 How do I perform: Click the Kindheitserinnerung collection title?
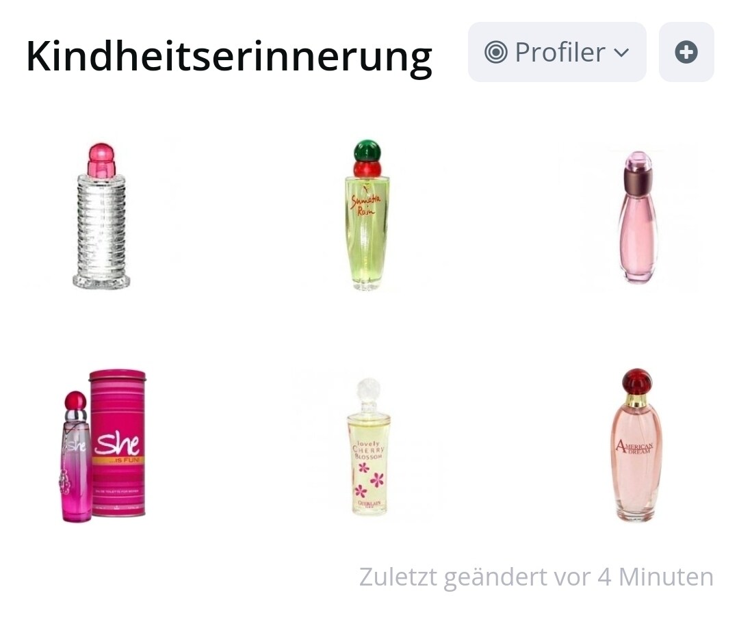pyautogui.click(x=229, y=57)
